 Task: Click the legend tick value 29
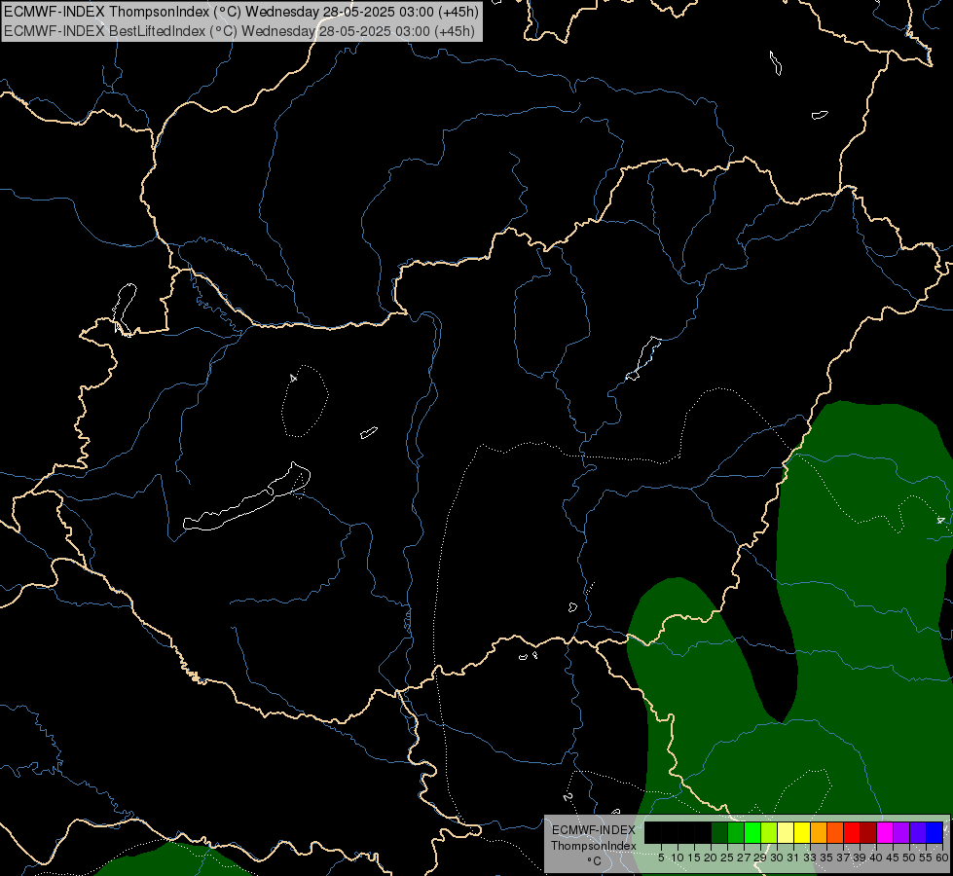(x=760, y=858)
